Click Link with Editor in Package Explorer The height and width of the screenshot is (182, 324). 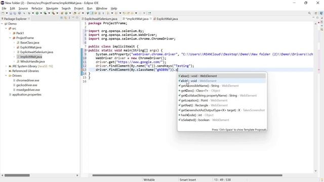65,18
